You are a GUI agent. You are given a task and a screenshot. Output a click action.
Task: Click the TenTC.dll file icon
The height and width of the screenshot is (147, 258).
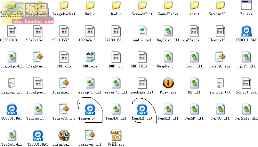(x=220, y=109)
